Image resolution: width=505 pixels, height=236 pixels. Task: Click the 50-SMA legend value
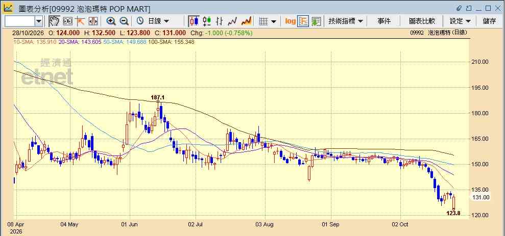(125, 42)
